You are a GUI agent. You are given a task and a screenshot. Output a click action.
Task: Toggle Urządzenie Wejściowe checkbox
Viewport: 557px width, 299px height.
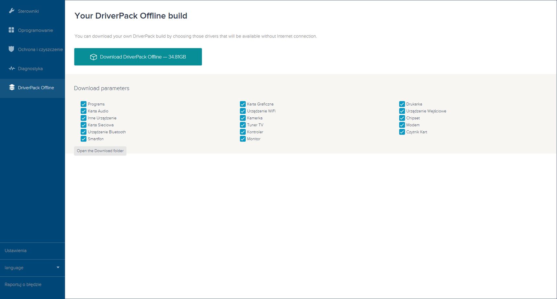click(402, 111)
